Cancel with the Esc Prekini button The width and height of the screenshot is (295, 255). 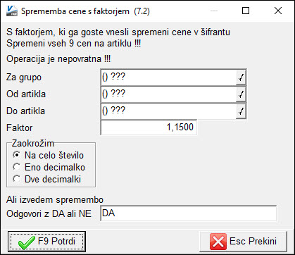click(x=243, y=242)
